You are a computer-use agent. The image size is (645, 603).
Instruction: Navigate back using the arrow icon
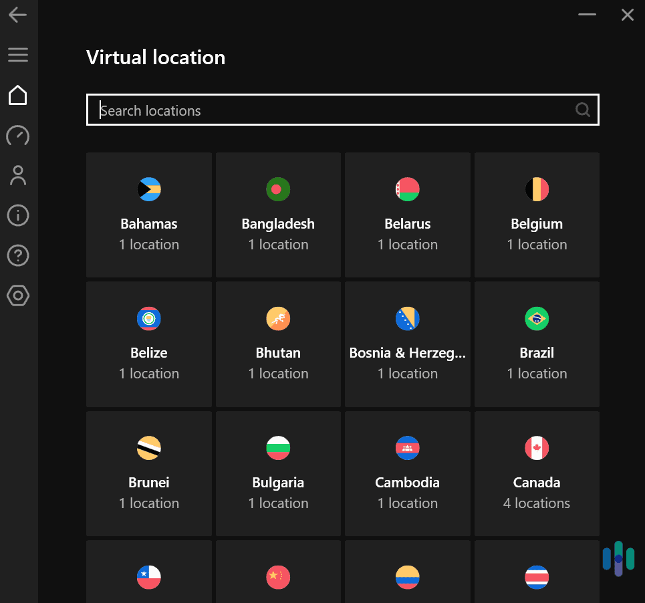(17, 14)
